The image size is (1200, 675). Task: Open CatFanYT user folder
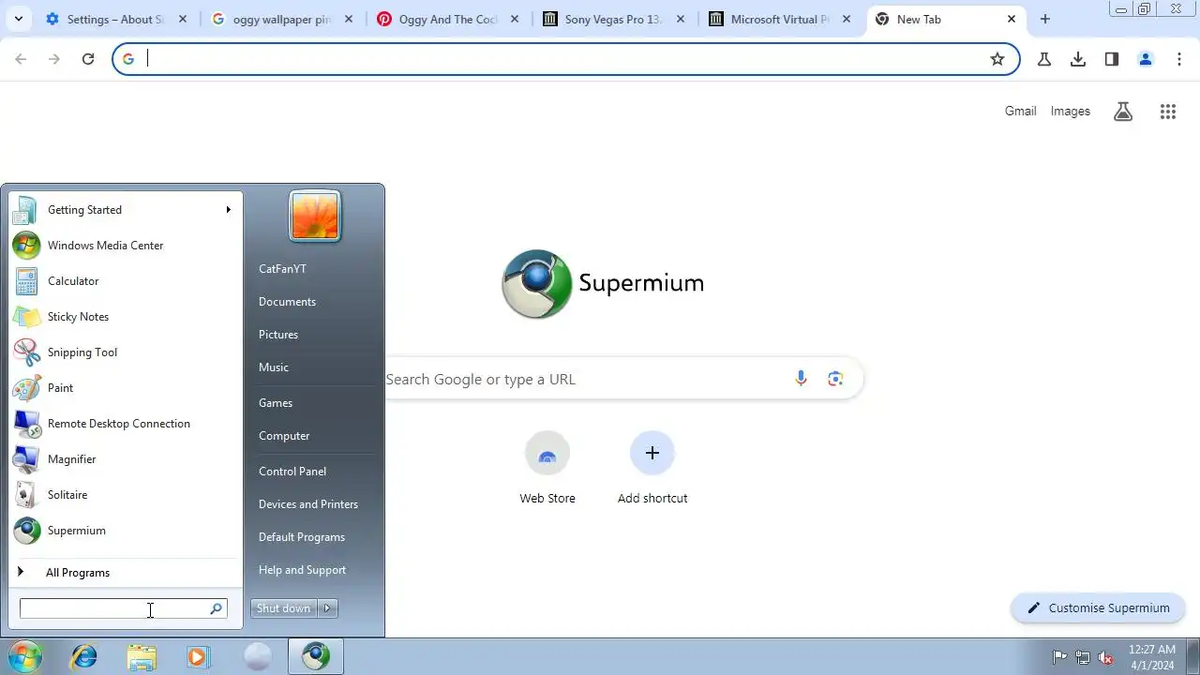click(x=282, y=269)
